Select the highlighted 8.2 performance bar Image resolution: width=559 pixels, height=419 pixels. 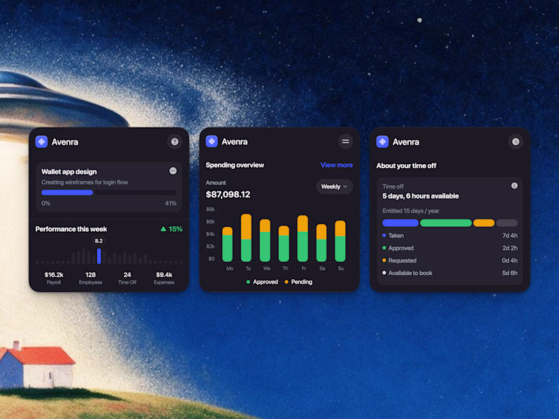tap(99, 256)
